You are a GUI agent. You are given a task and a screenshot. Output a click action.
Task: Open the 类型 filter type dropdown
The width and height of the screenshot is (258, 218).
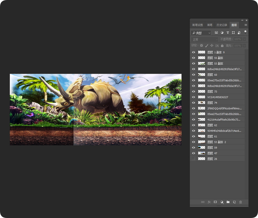click(201, 33)
